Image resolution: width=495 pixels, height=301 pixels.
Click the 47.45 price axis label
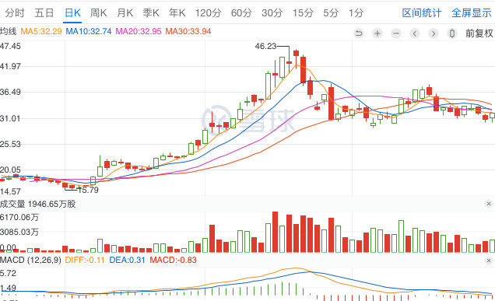10,46
